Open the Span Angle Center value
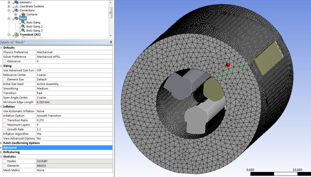 coord(74,98)
